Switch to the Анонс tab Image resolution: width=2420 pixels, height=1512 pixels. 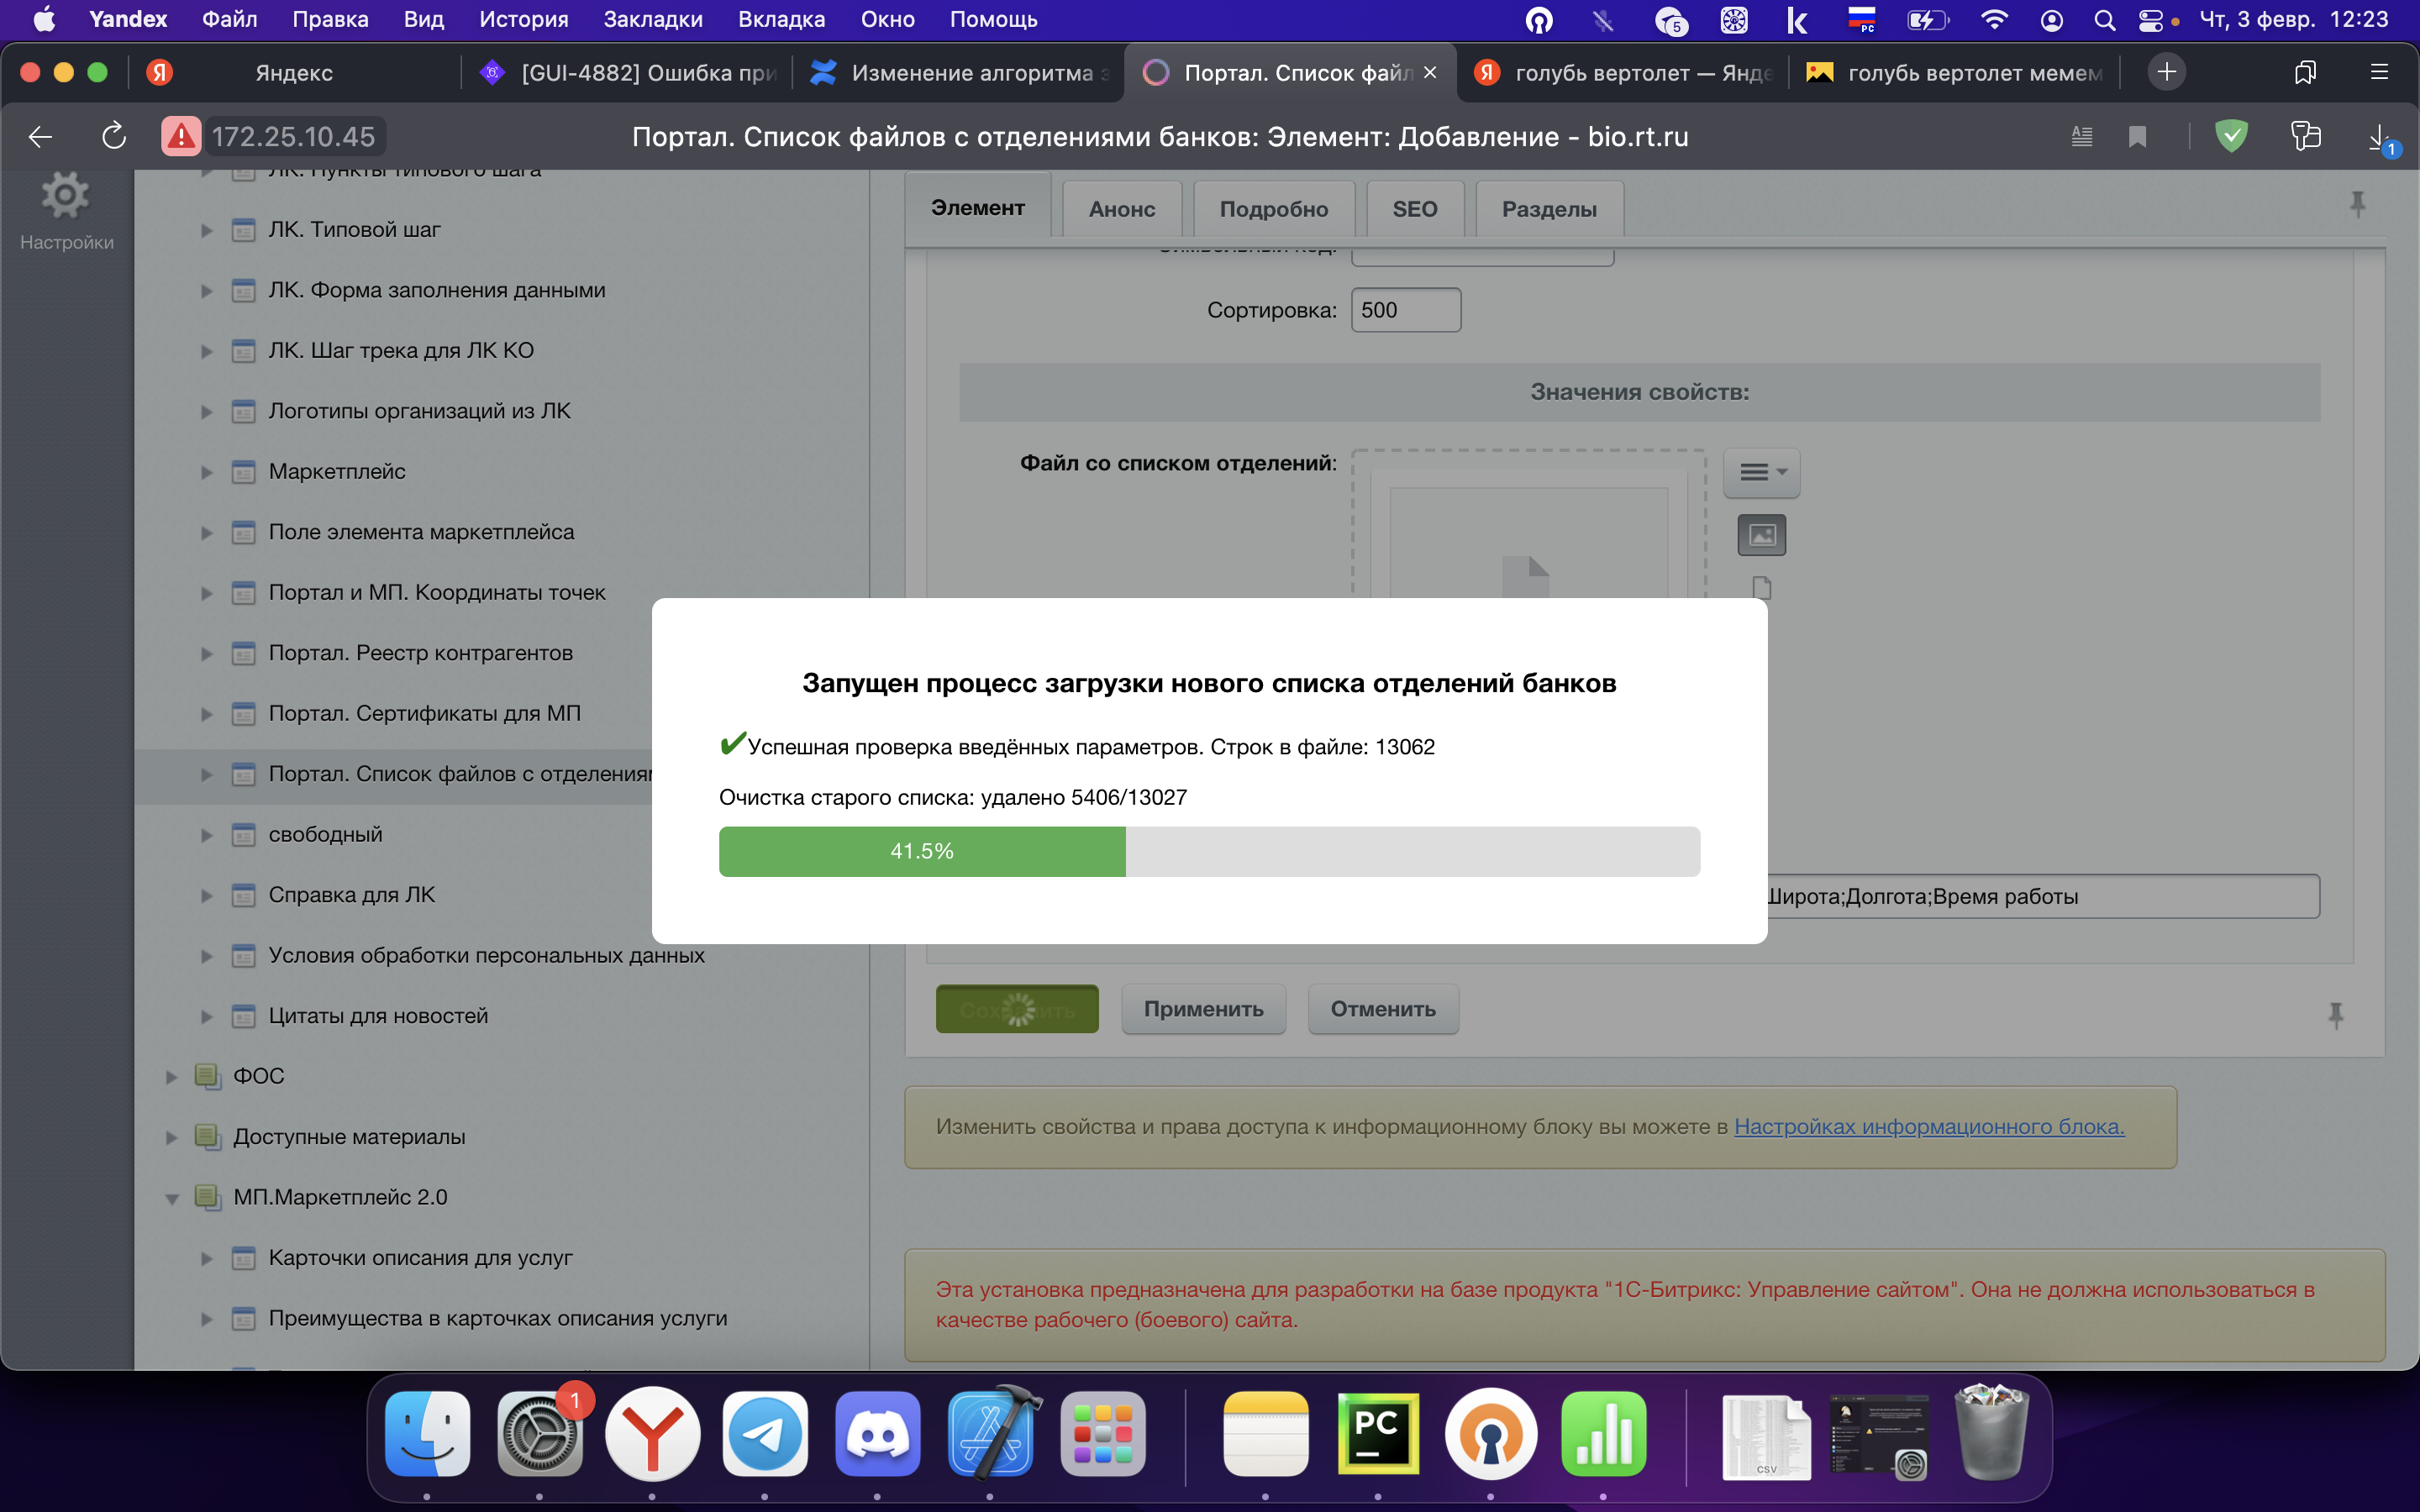[1121, 209]
